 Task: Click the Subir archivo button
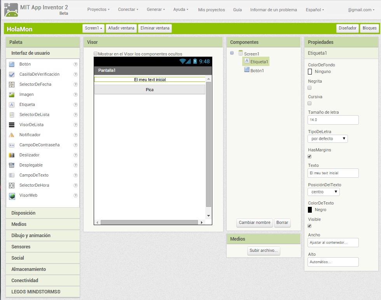(264, 251)
